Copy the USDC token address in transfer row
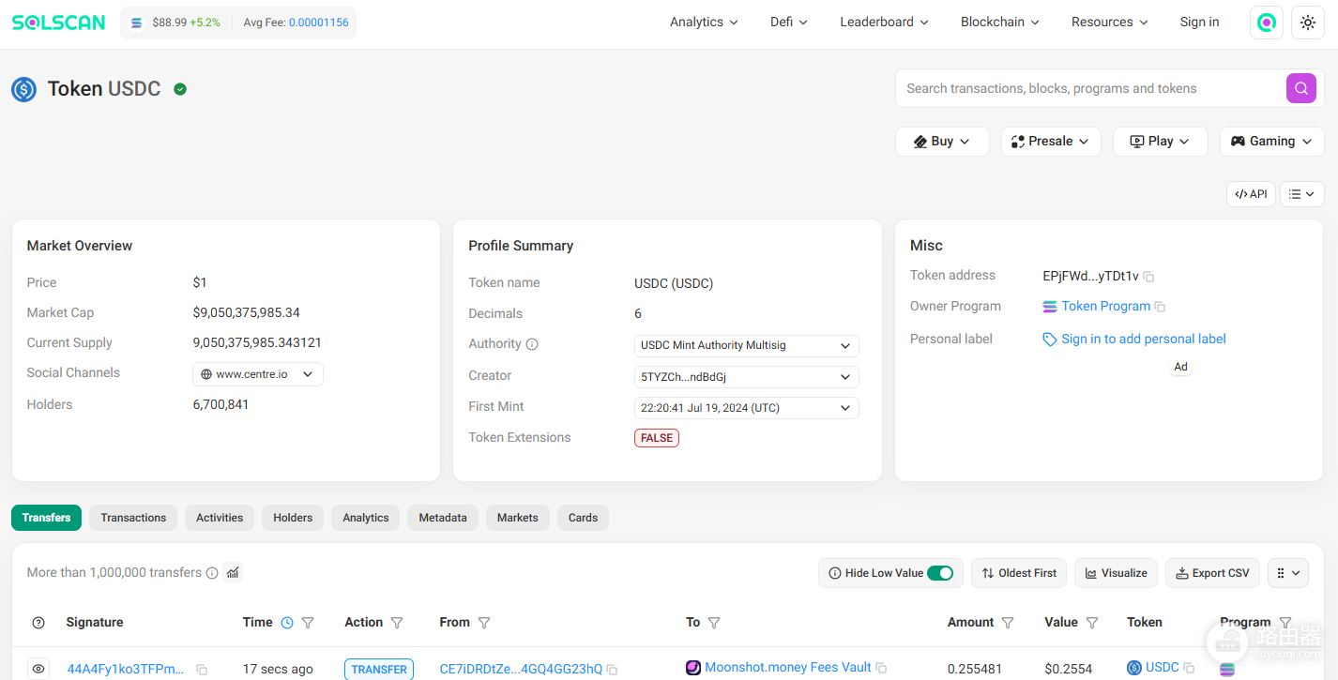 tap(1189, 668)
